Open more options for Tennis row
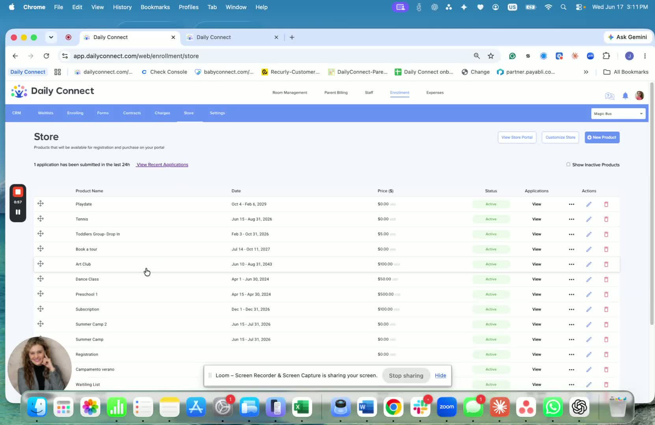Screen dimensions: 655x425 click(571, 219)
